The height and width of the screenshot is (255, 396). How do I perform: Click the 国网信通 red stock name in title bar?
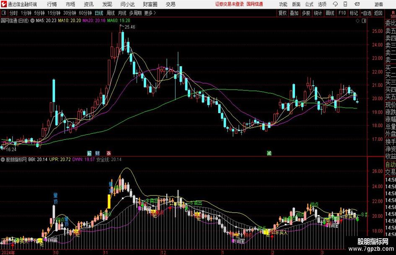coord(255,4)
